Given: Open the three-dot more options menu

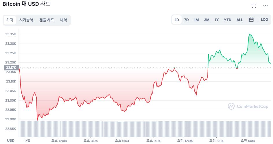Looking at the screenshot, I should (x=265, y=6).
